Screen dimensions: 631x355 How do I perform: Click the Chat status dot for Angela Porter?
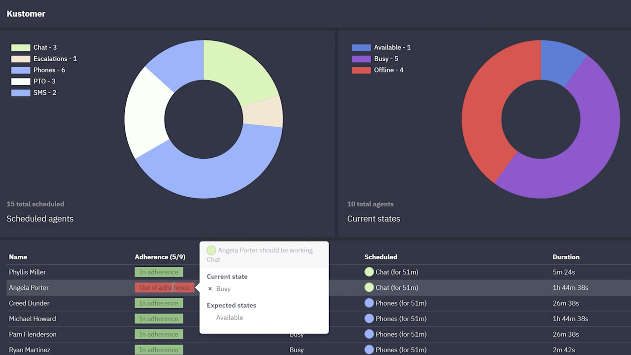(369, 287)
